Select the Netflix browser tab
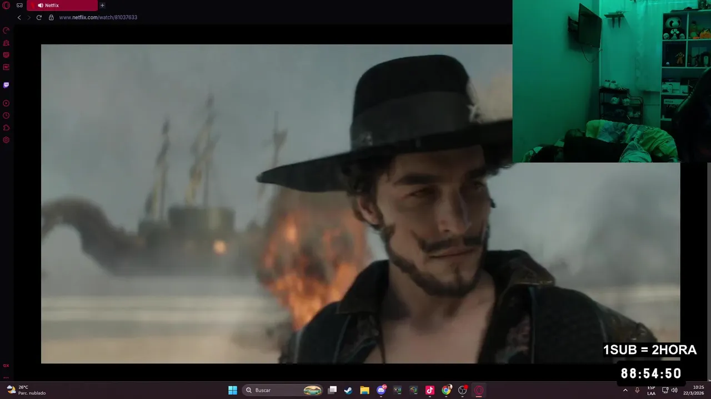The height and width of the screenshot is (399, 711). pos(62,6)
